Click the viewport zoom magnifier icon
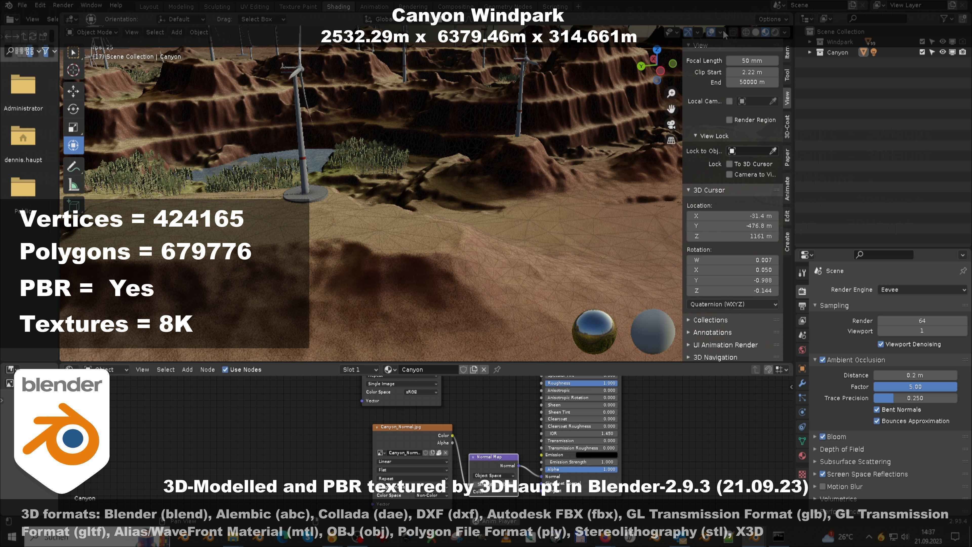Image resolution: width=972 pixels, height=547 pixels. pyautogui.click(x=671, y=93)
